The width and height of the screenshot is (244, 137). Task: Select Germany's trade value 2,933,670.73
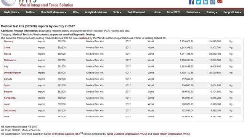click(x=186, y=41)
